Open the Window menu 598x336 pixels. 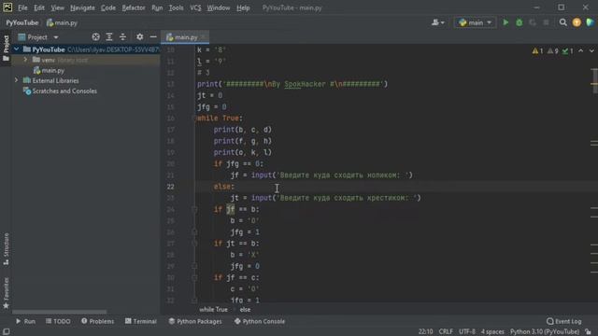[218, 7]
